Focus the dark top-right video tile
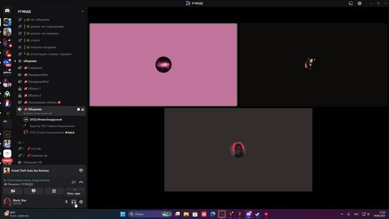389x219 pixels. (314, 65)
